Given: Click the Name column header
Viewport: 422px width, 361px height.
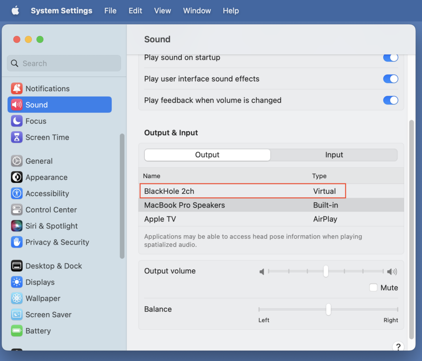Looking at the screenshot, I should 152,176.
